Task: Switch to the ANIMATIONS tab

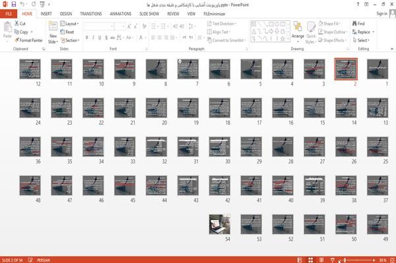Action: coord(121,14)
